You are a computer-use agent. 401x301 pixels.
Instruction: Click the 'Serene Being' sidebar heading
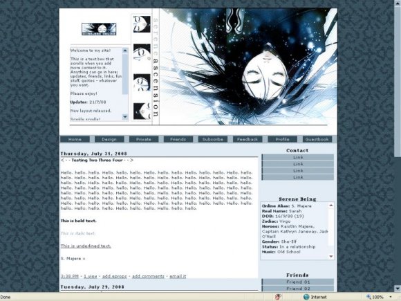pyautogui.click(x=297, y=199)
